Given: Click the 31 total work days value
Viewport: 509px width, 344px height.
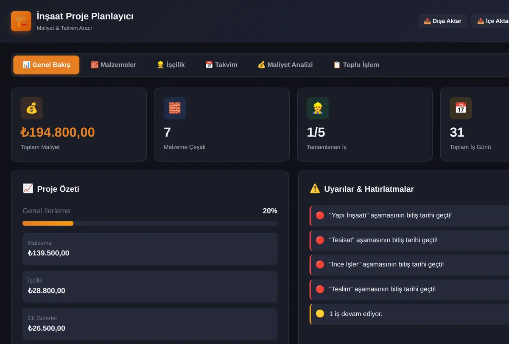Looking at the screenshot, I should click(457, 132).
